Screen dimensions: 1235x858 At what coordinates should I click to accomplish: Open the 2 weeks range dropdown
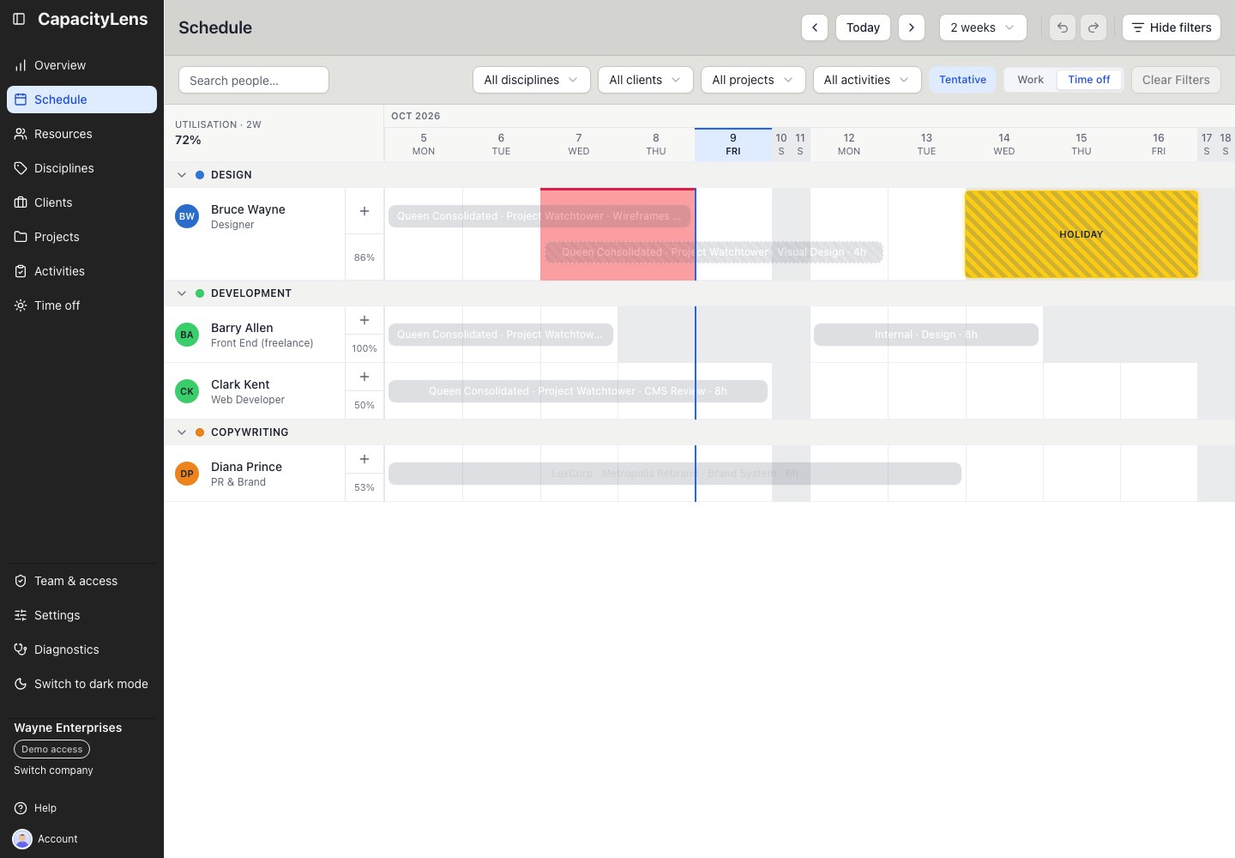point(983,27)
